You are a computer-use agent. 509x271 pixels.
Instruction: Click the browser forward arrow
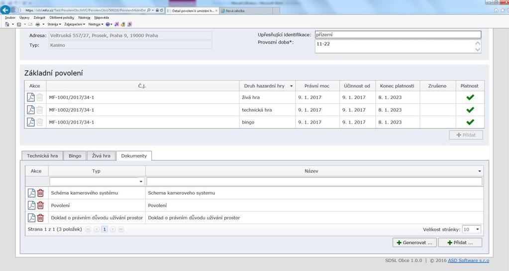pyautogui.click(x=14, y=10)
